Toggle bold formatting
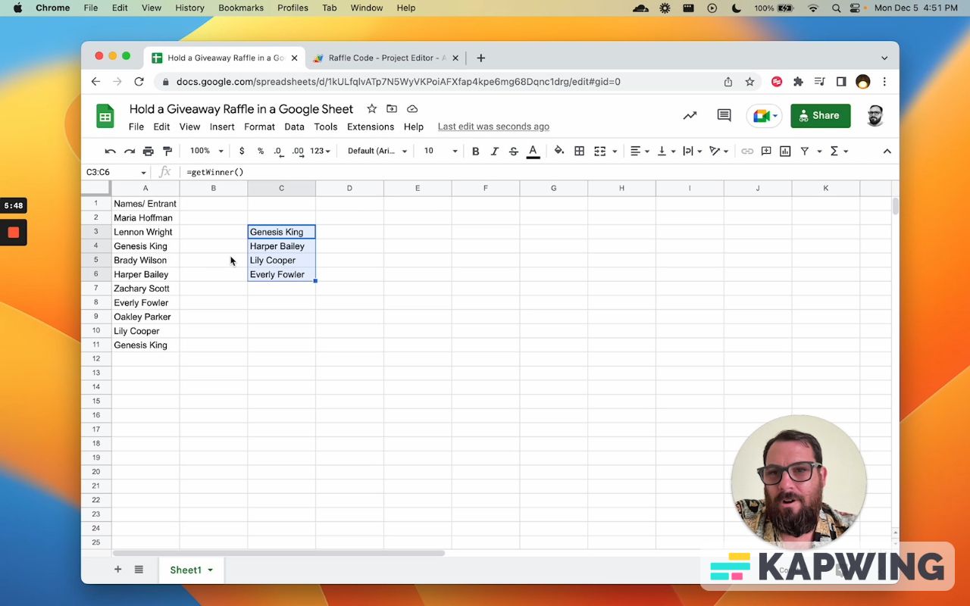 tap(476, 151)
